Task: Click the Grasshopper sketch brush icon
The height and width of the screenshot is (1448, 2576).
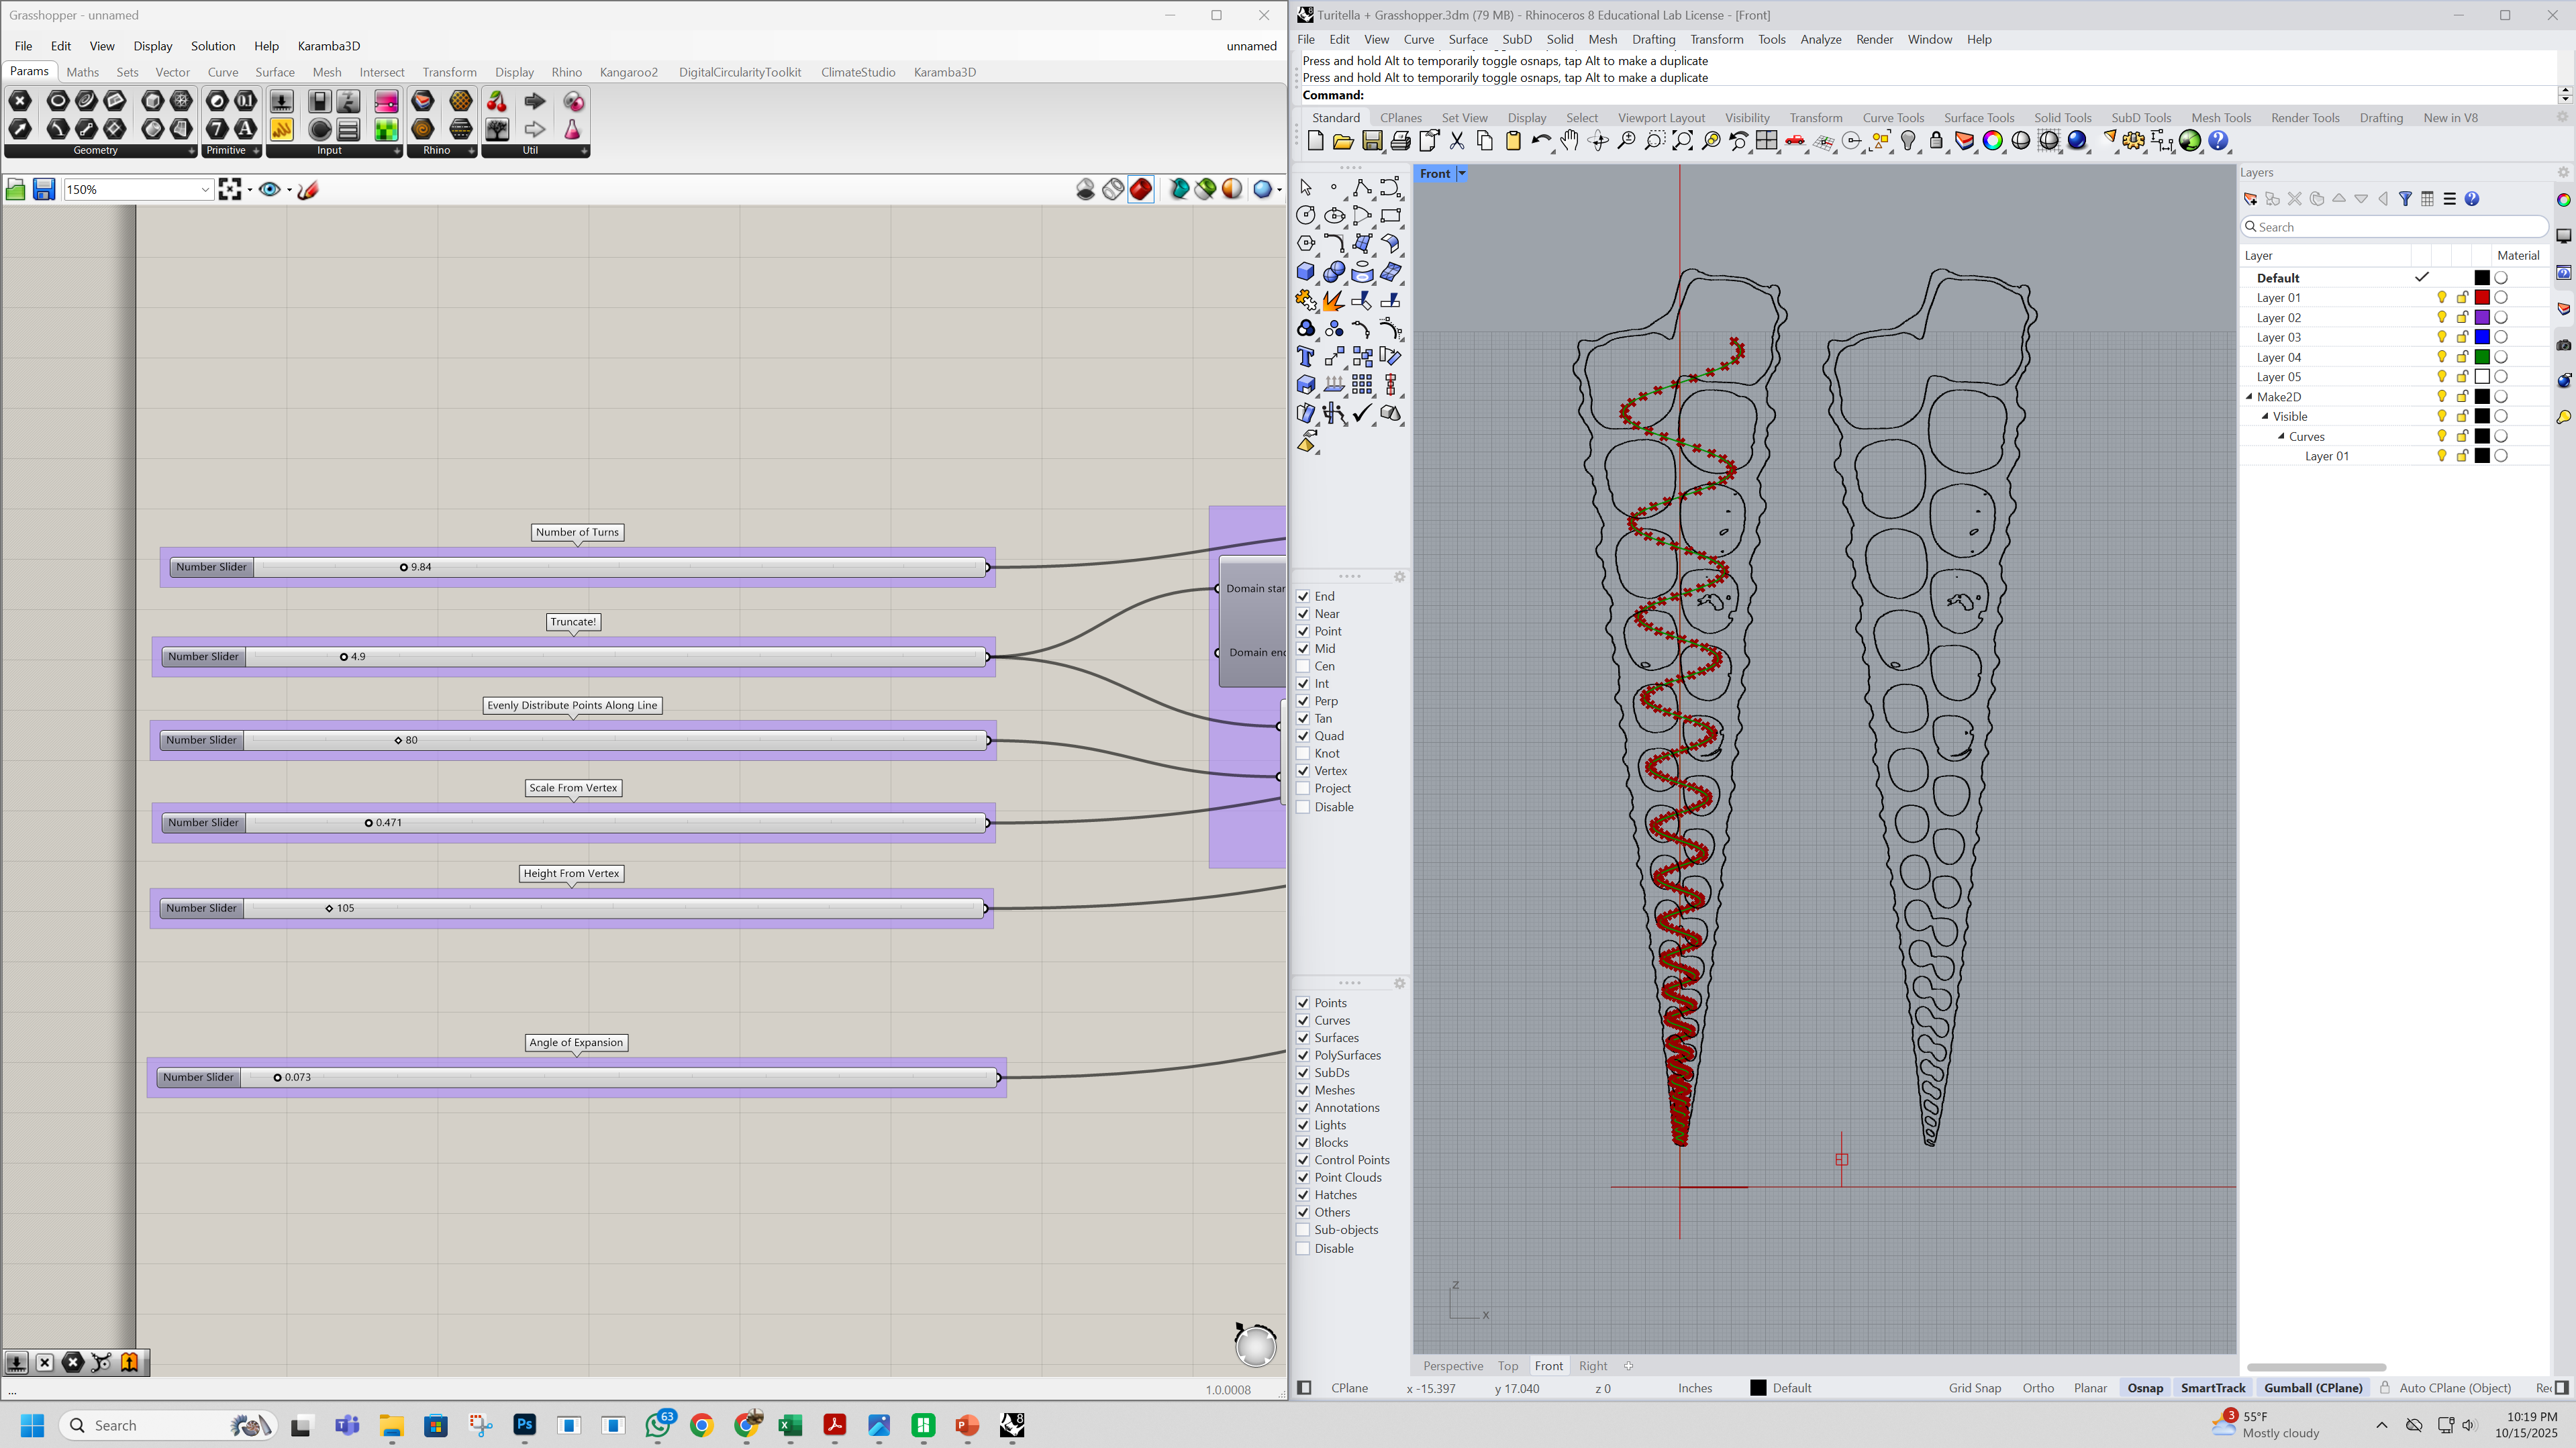Action: 308,189
